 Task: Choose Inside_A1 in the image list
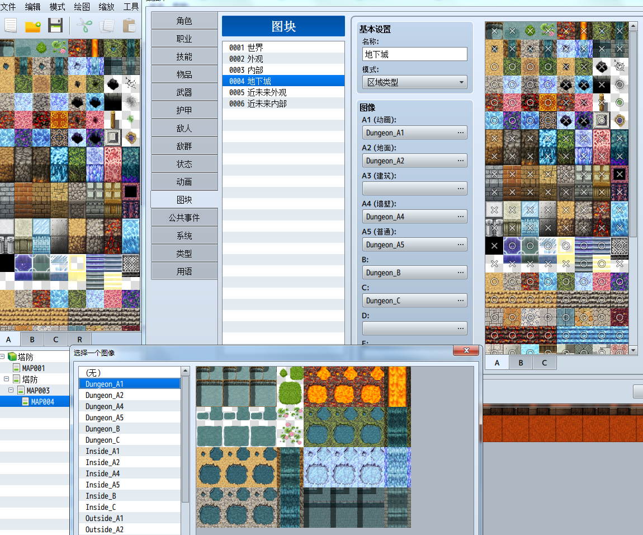[130, 451]
